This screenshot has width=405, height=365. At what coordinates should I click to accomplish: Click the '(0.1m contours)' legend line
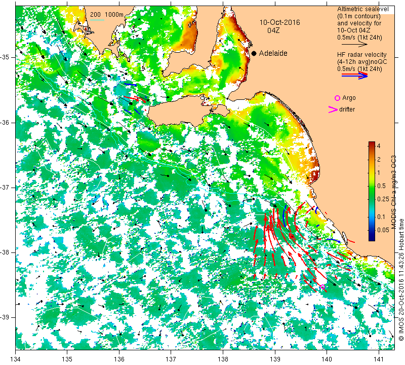359,16
